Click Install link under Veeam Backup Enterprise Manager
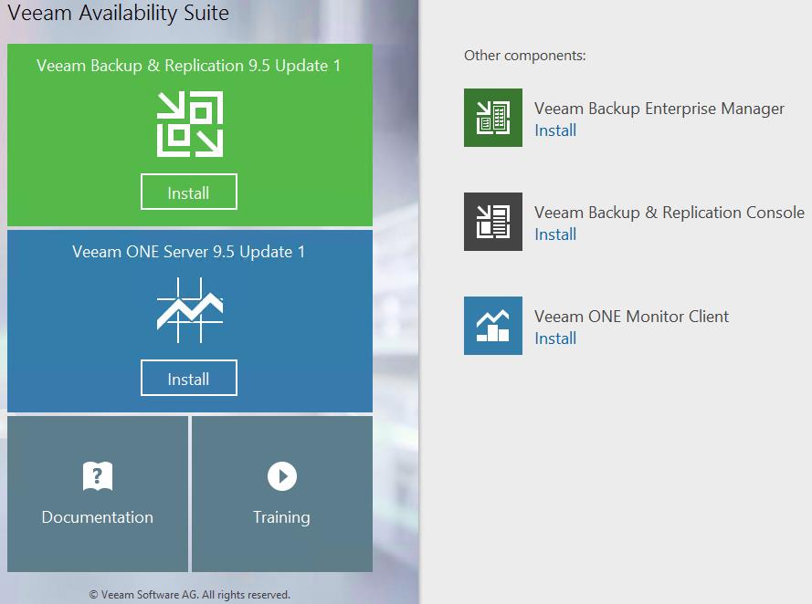 coord(555,130)
